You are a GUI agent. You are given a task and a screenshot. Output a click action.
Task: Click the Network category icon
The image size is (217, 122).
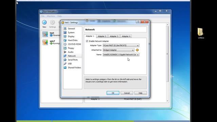click(x=65, y=56)
